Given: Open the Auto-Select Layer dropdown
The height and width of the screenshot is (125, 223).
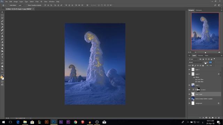Looking at the screenshot, I should coord(21,5).
